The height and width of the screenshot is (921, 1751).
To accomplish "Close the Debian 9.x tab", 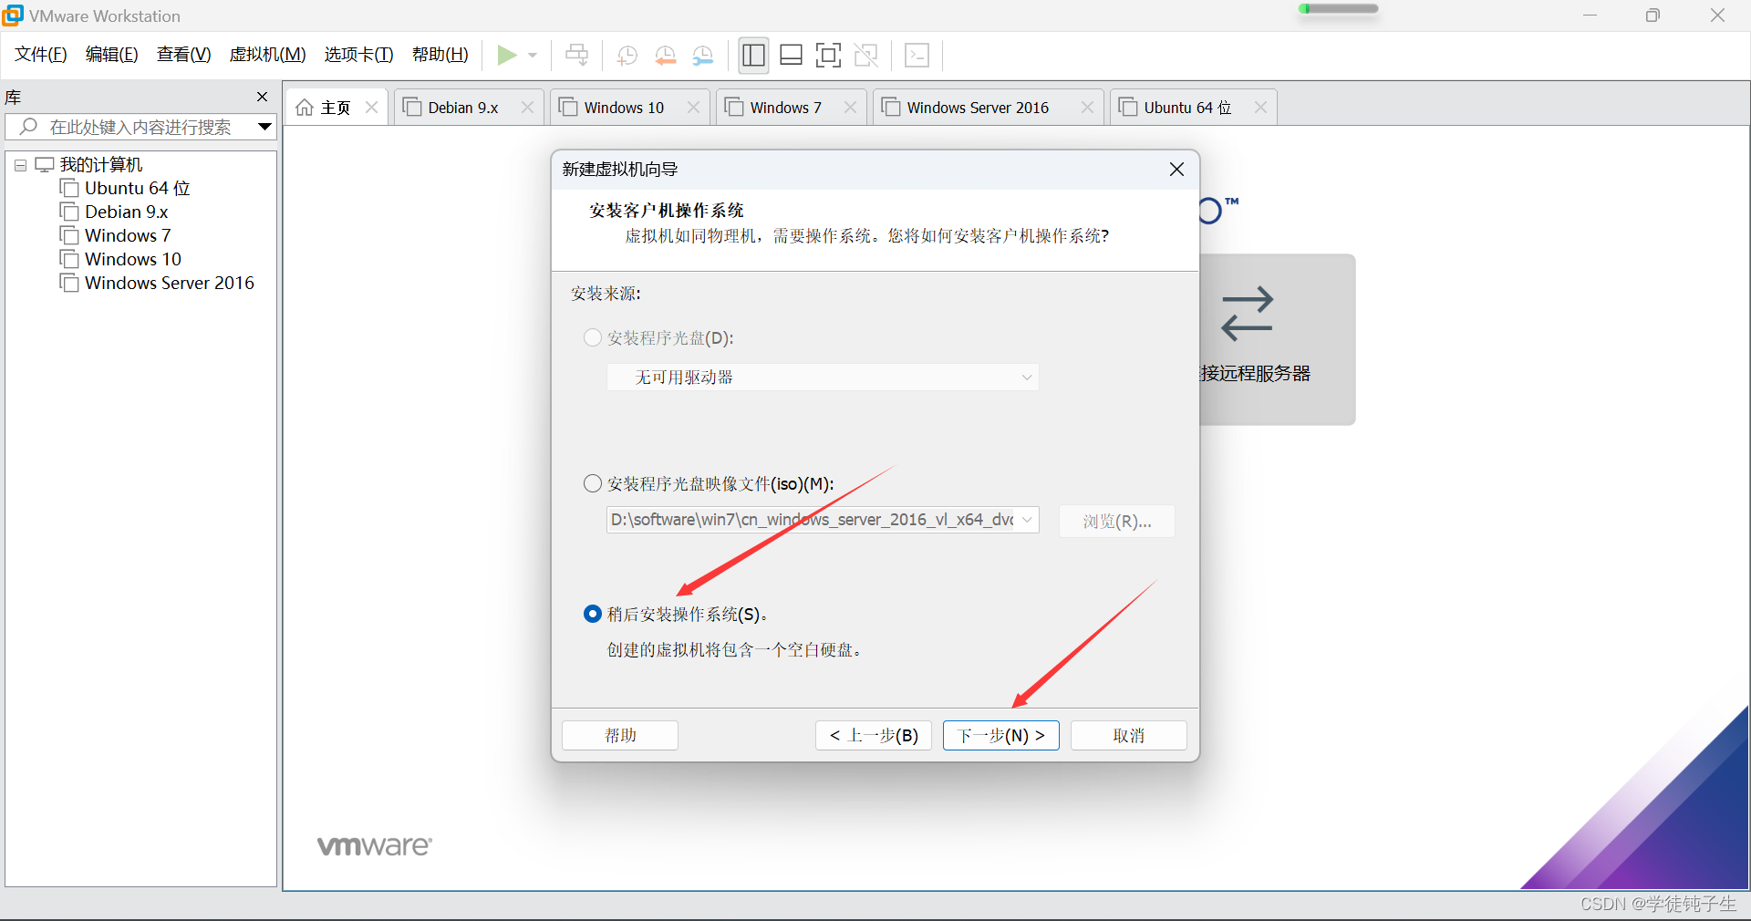I will point(527,108).
